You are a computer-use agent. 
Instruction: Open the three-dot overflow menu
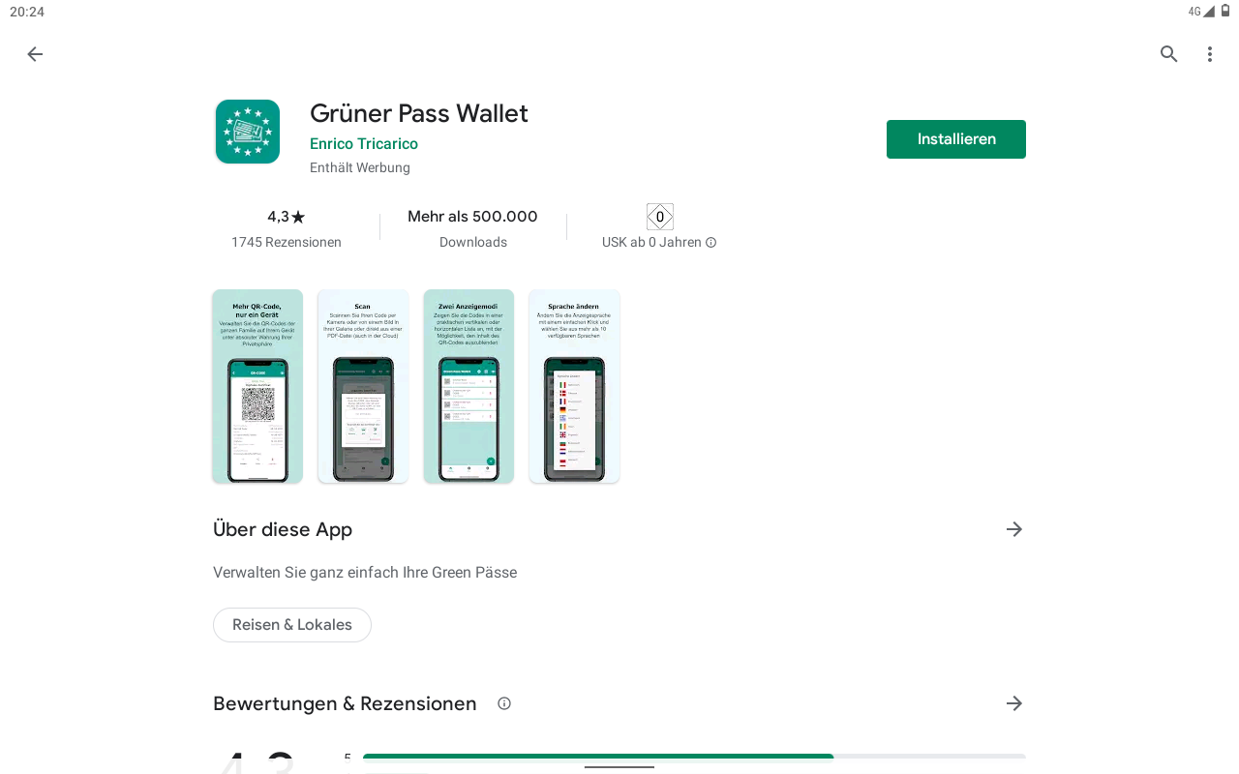click(x=1209, y=54)
